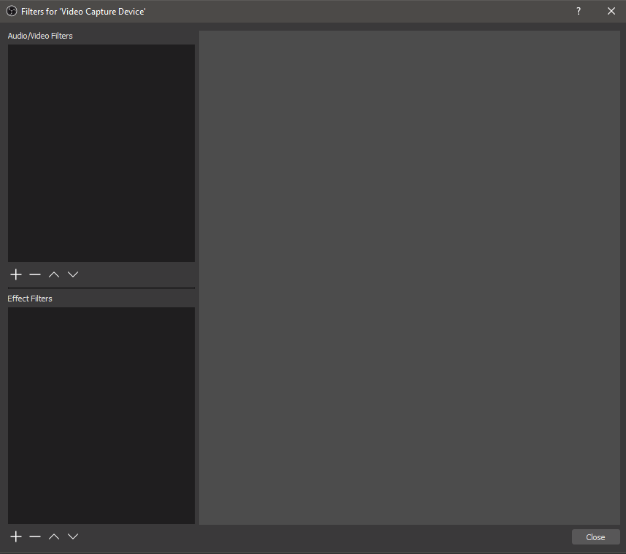626x554 pixels.
Task: Click the 'Effect Filters' heading label
Action: (x=30, y=299)
